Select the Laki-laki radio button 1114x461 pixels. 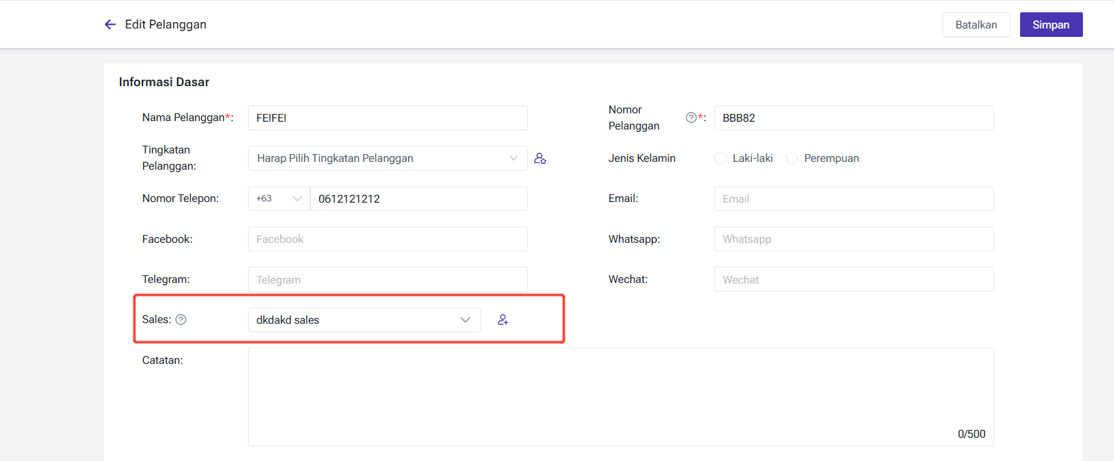click(x=720, y=158)
